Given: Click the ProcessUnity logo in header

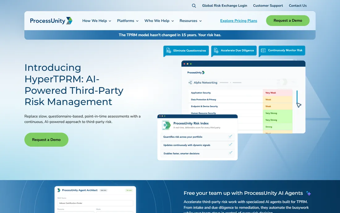Looking at the screenshot, I should (x=51, y=21).
